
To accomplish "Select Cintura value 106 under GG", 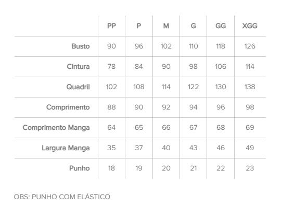I will (221, 67).
